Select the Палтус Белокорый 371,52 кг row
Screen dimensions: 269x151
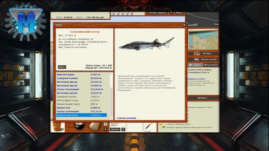tap(82, 112)
